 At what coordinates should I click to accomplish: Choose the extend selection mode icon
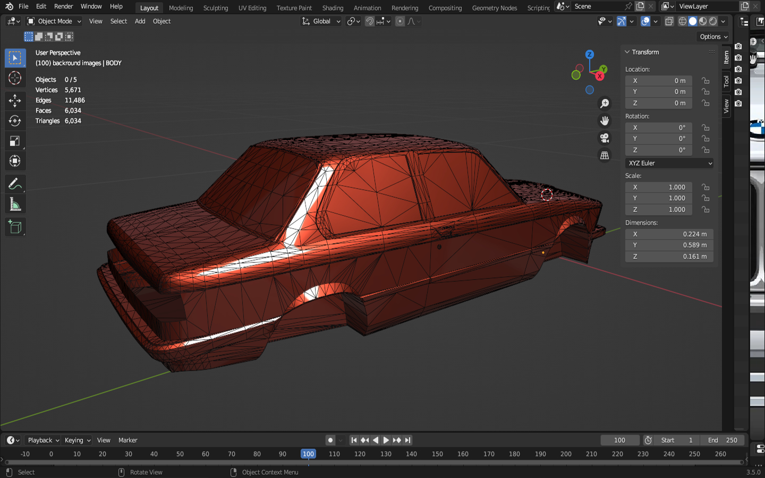[39, 37]
